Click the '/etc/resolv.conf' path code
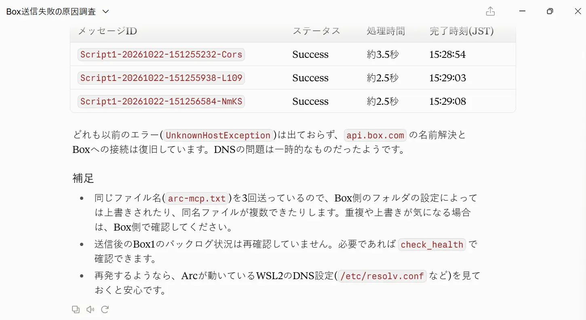586x320 pixels. click(x=382, y=276)
